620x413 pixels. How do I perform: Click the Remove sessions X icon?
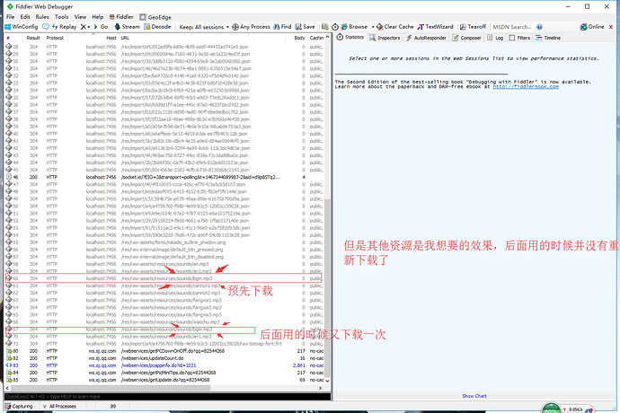click(x=83, y=27)
